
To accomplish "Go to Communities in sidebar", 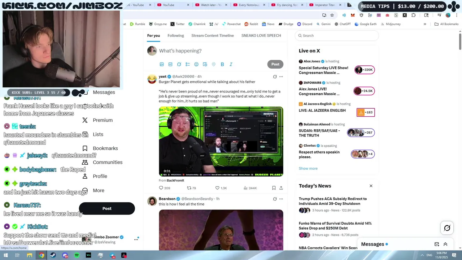I will (x=103, y=162).
